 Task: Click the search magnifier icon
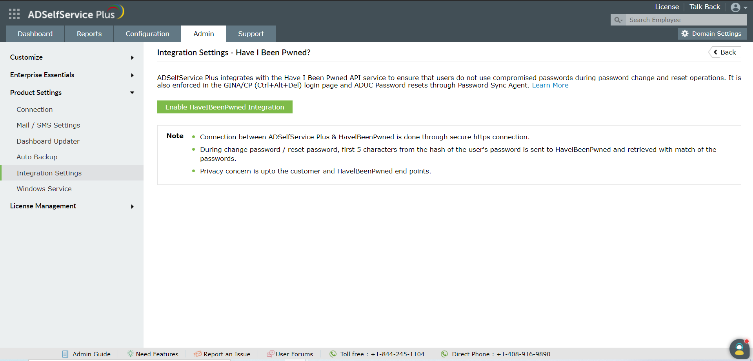[618, 20]
